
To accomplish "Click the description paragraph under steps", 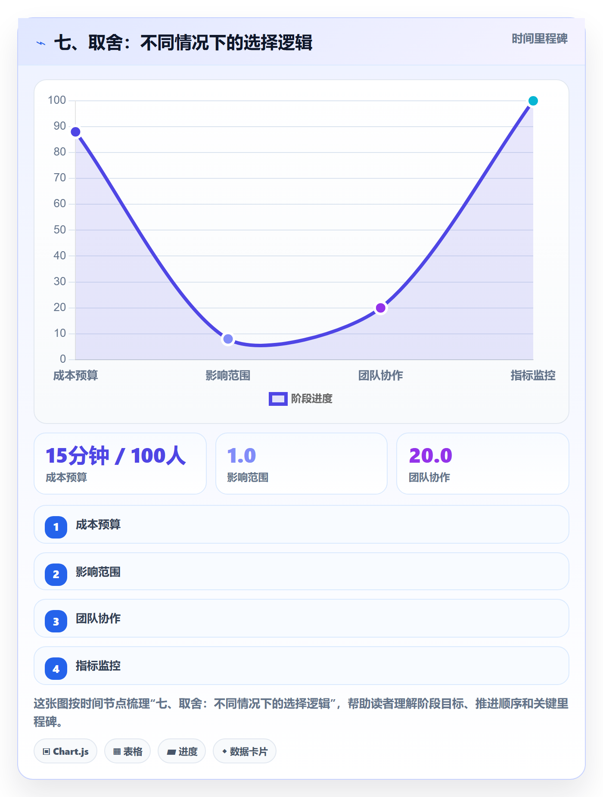I will click(x=301, y=713).
